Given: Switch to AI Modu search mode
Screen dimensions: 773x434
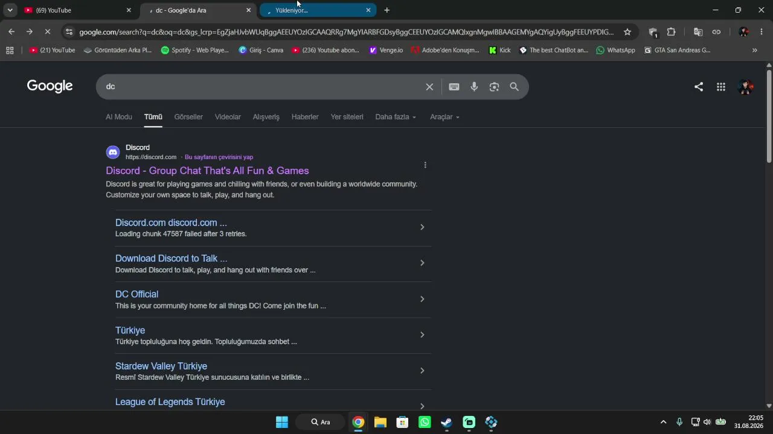Looking at the screenshot, I should coord(119,117).
